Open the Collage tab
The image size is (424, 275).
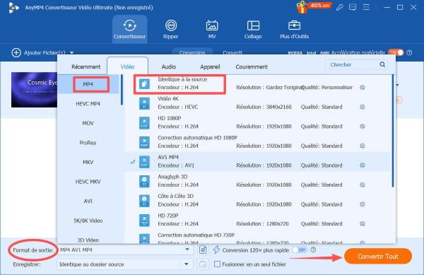(x=253, y=29)
